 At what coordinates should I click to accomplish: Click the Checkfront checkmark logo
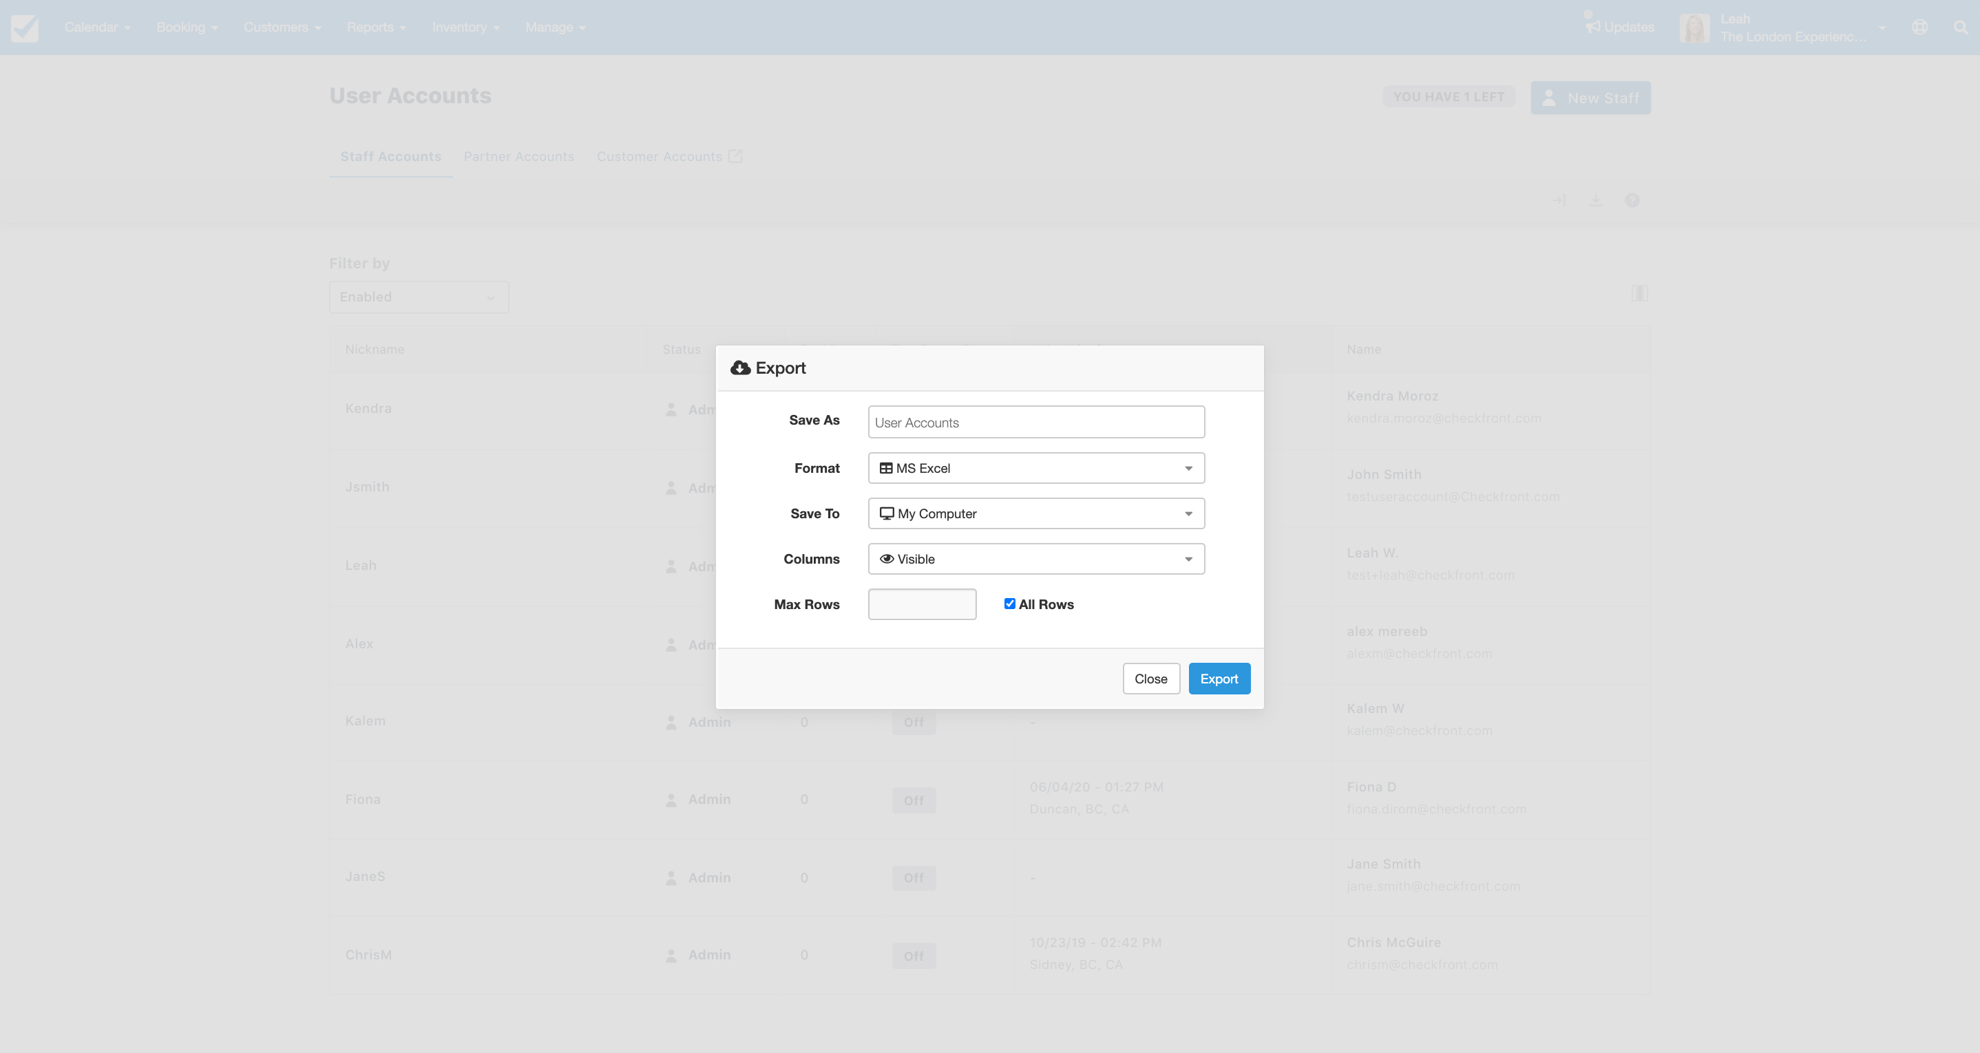pos(25,28)
